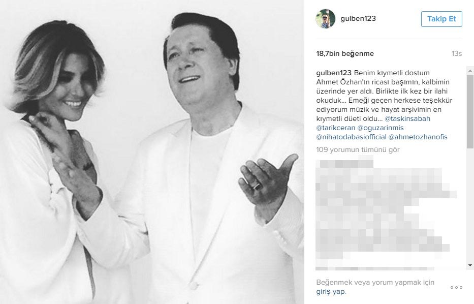Viewport: 474px width, 304px height.
Task: Open the @oguzarinmis mention
Action: tap(381, 128)
